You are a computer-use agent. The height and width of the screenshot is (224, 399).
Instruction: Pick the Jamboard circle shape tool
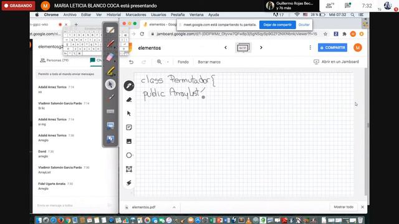pyautogui.click(x=129, y=155)
